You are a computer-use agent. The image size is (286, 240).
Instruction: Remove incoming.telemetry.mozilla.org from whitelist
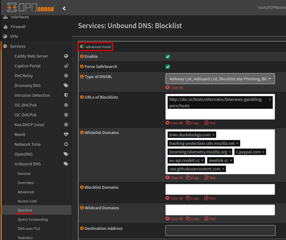(x=230, y=152)
